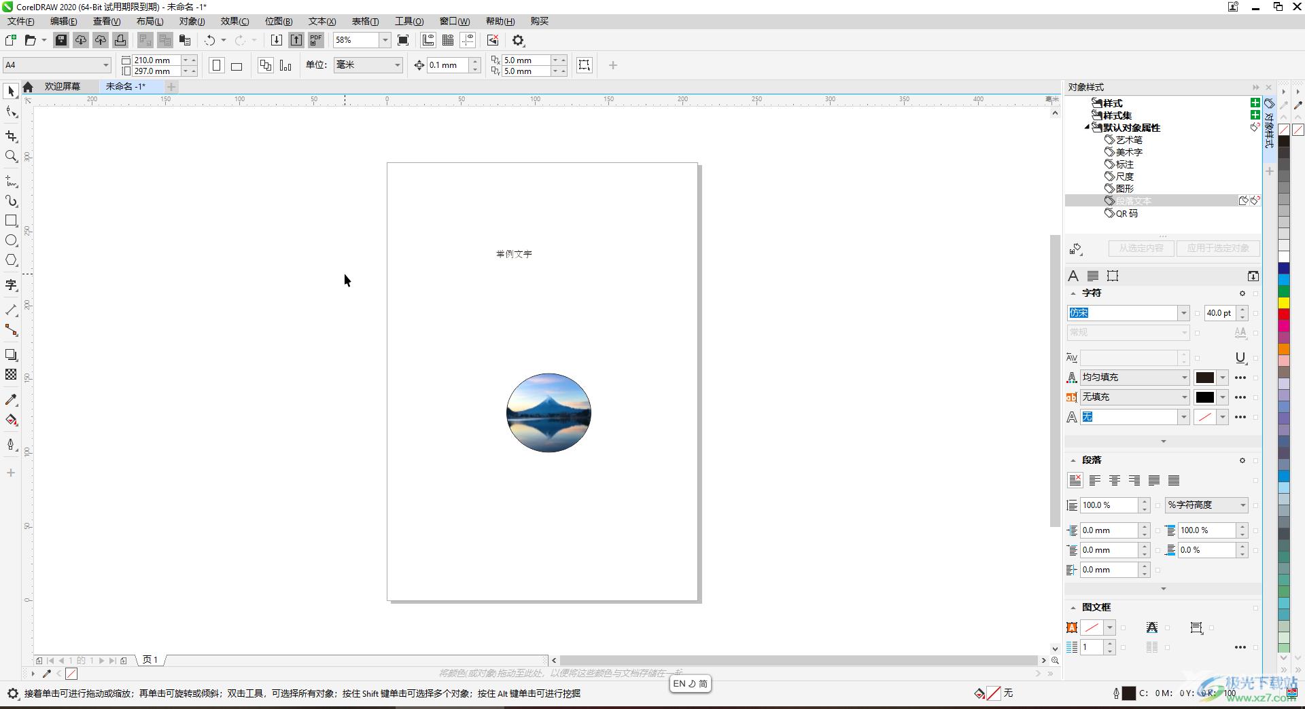Toggle show guidelines
The height and width of the screenshot is (709, 1305).
[x=468, y=41]
